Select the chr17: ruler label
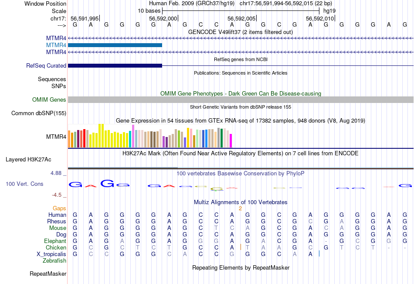 [58, 18]
